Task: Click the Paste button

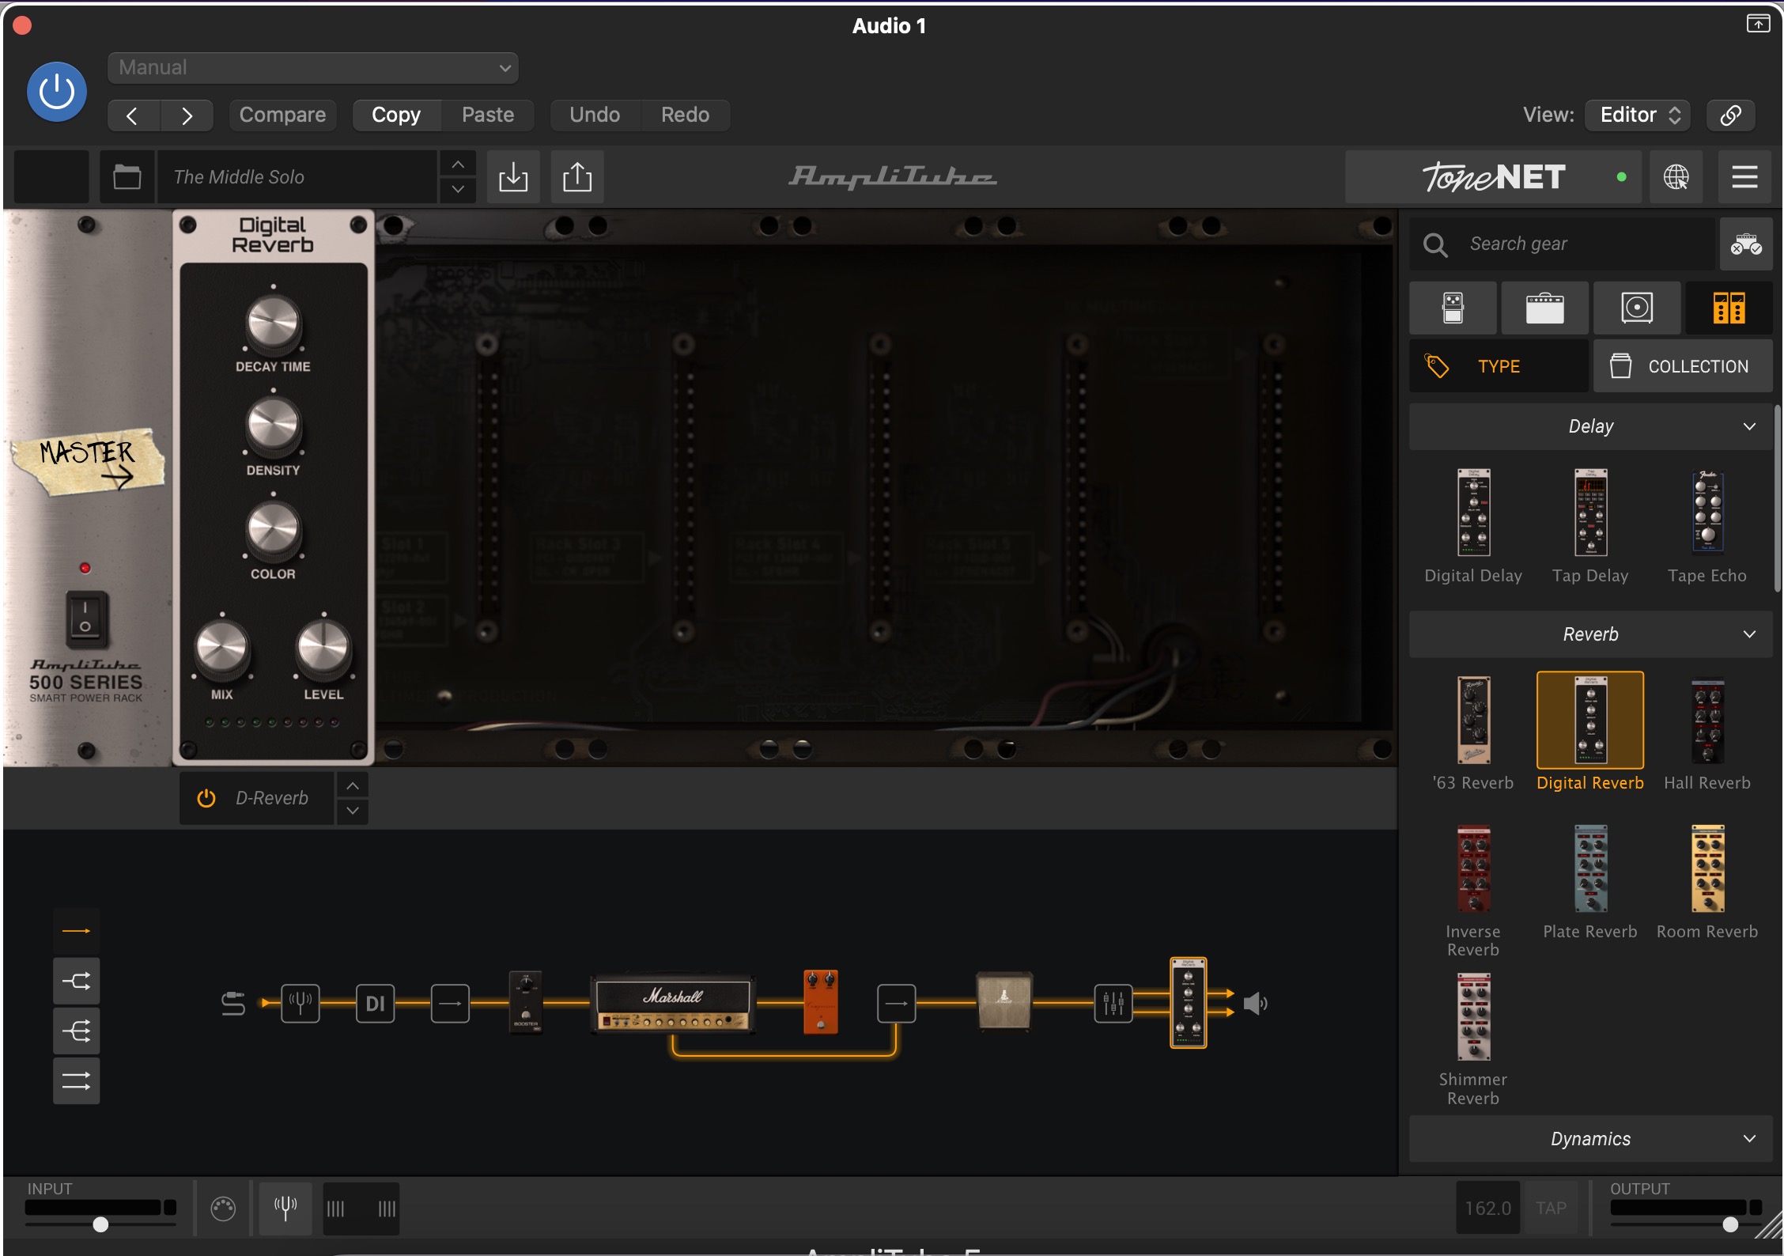Action: click(x=488, y=115)
